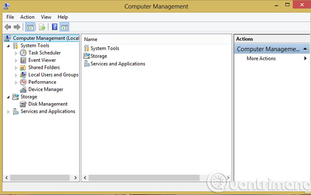
Task: Collapse the Computer Management actions section arrow
Action: point(305,49)
